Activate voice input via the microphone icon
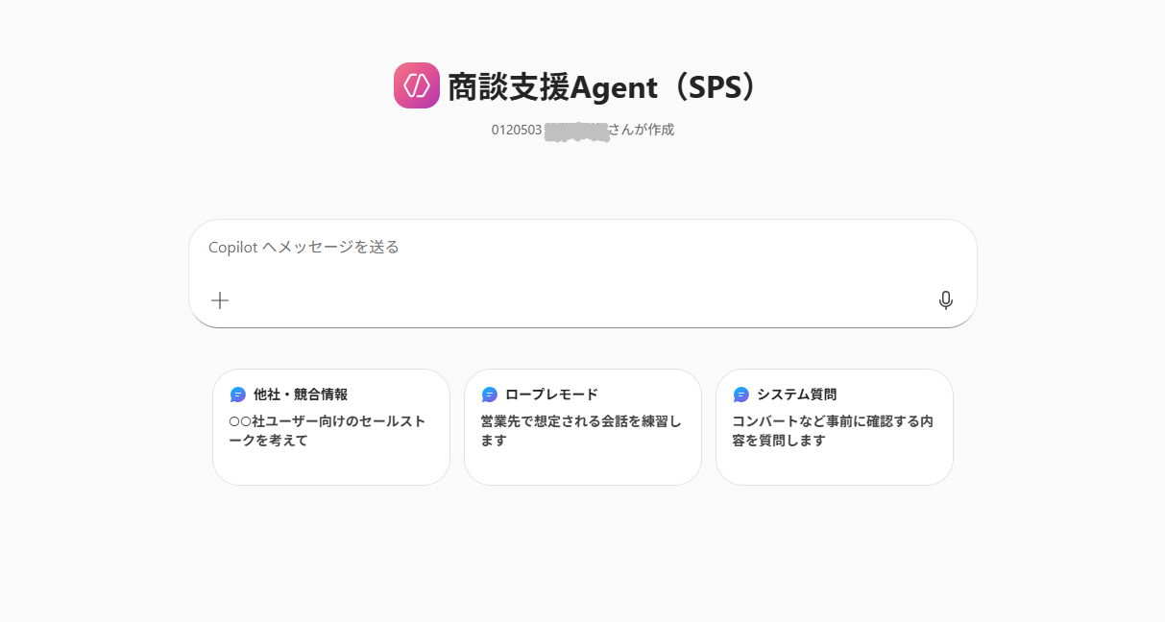Image resolution: width=1165 pixels, height=622 pixels. pyautogui.click(x=946, y=300)
